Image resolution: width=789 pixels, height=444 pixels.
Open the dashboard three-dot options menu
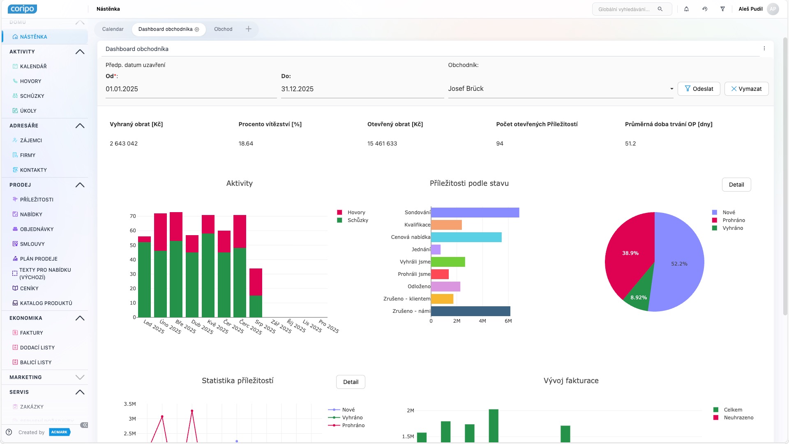(x=764, y=49)
